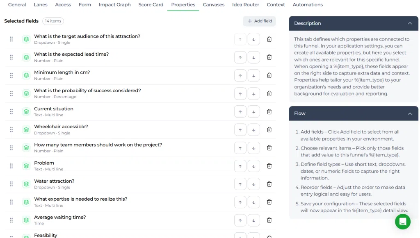Viewport: 420px width, 238px height.
Task: Delete the expected lead time field
Action: pyautogui.click(x=269, y=57)
